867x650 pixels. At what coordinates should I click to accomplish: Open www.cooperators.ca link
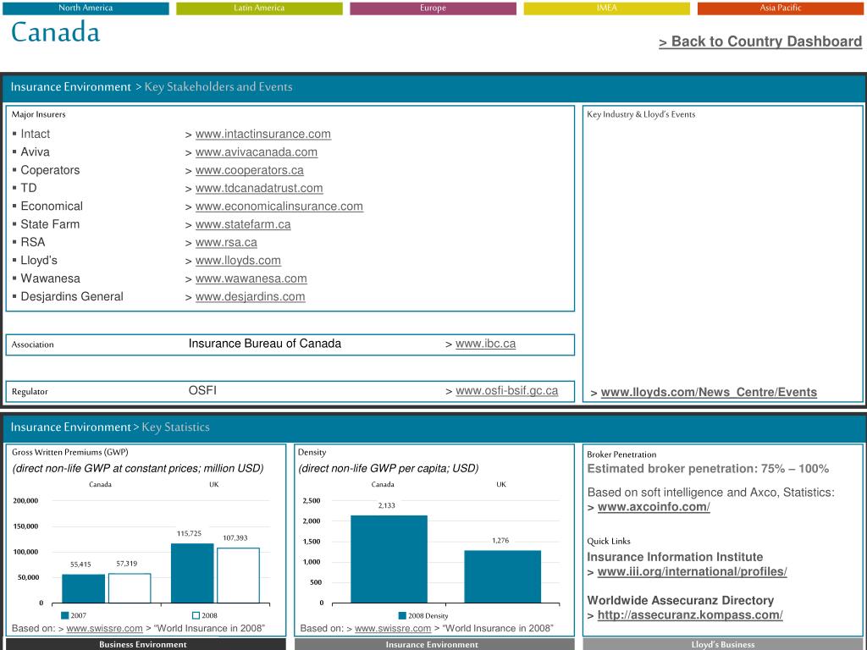(x=250, y=170)
